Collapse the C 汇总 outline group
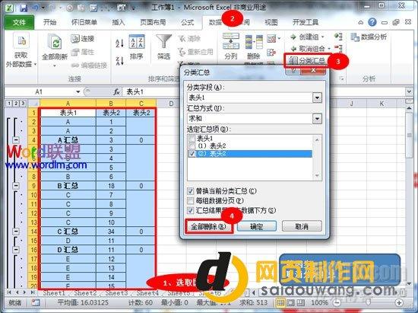 point(16,232)
